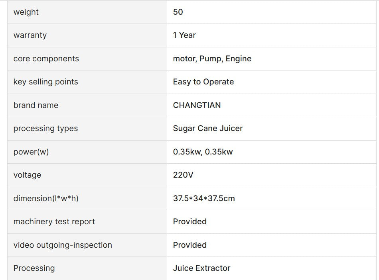The height and width of the screenshot is (280, 379).
Task: Click the weight value 50
Action: pos(178,12)
